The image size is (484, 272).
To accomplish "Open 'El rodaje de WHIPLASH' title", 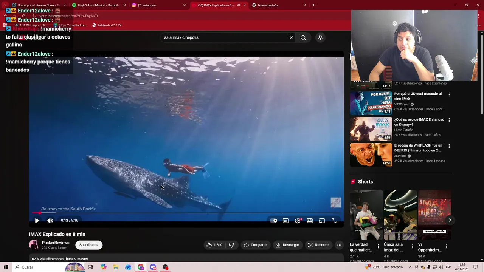I will [x=418, y=148].
